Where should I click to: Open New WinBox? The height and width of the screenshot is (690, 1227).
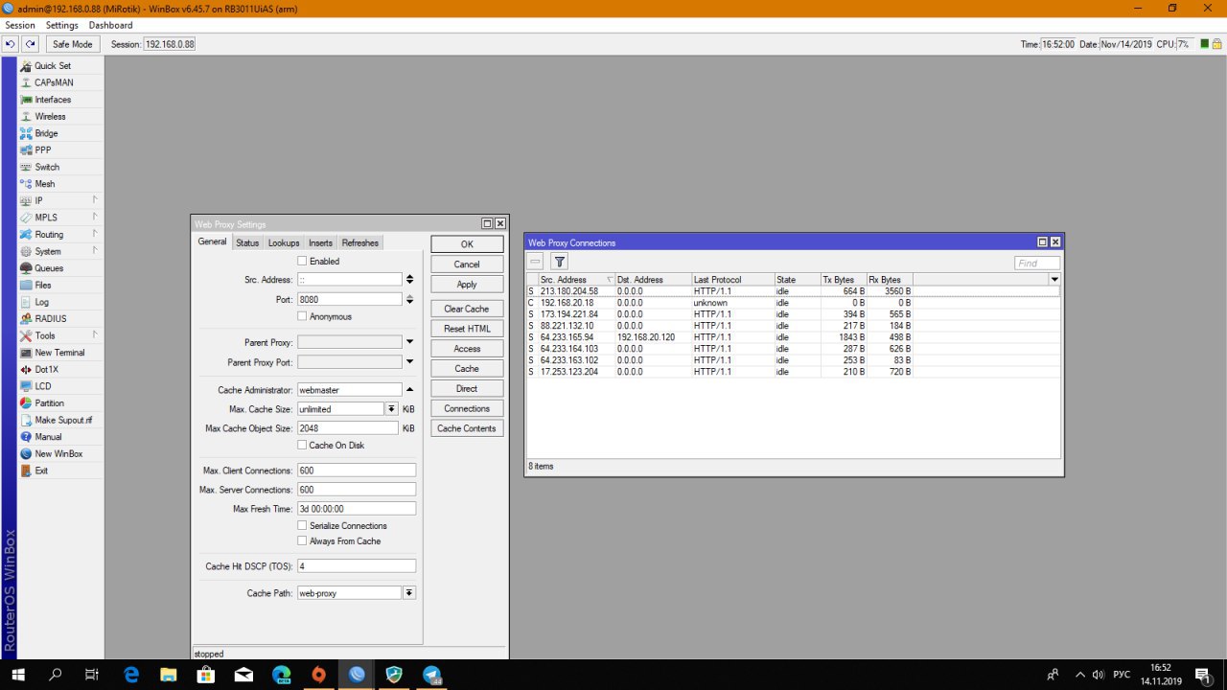(59, 453)
